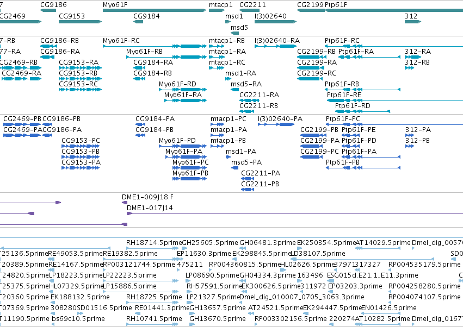Select the mtacp1 gene label

pyautogui.click(x=221, y=5)
